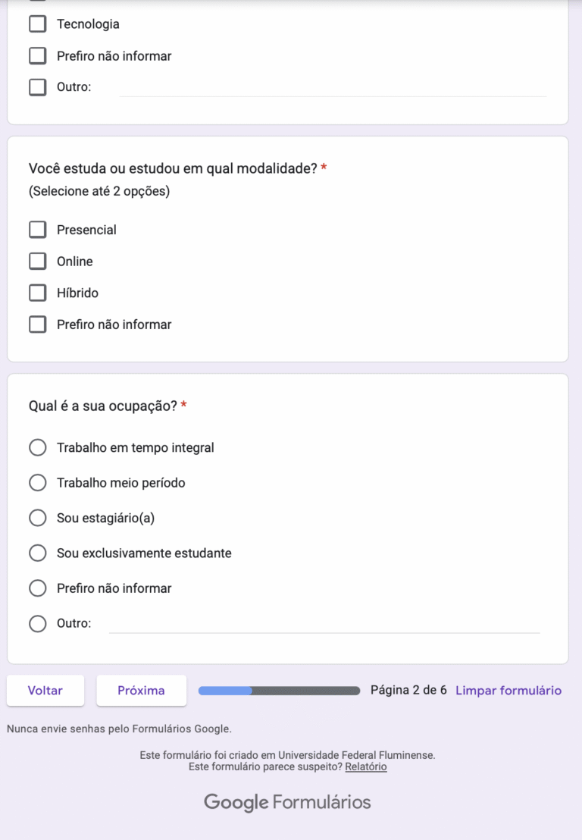The image size is (582, 840).
Task: Click Limpar formulário link
Action: (x=508, y=691)
